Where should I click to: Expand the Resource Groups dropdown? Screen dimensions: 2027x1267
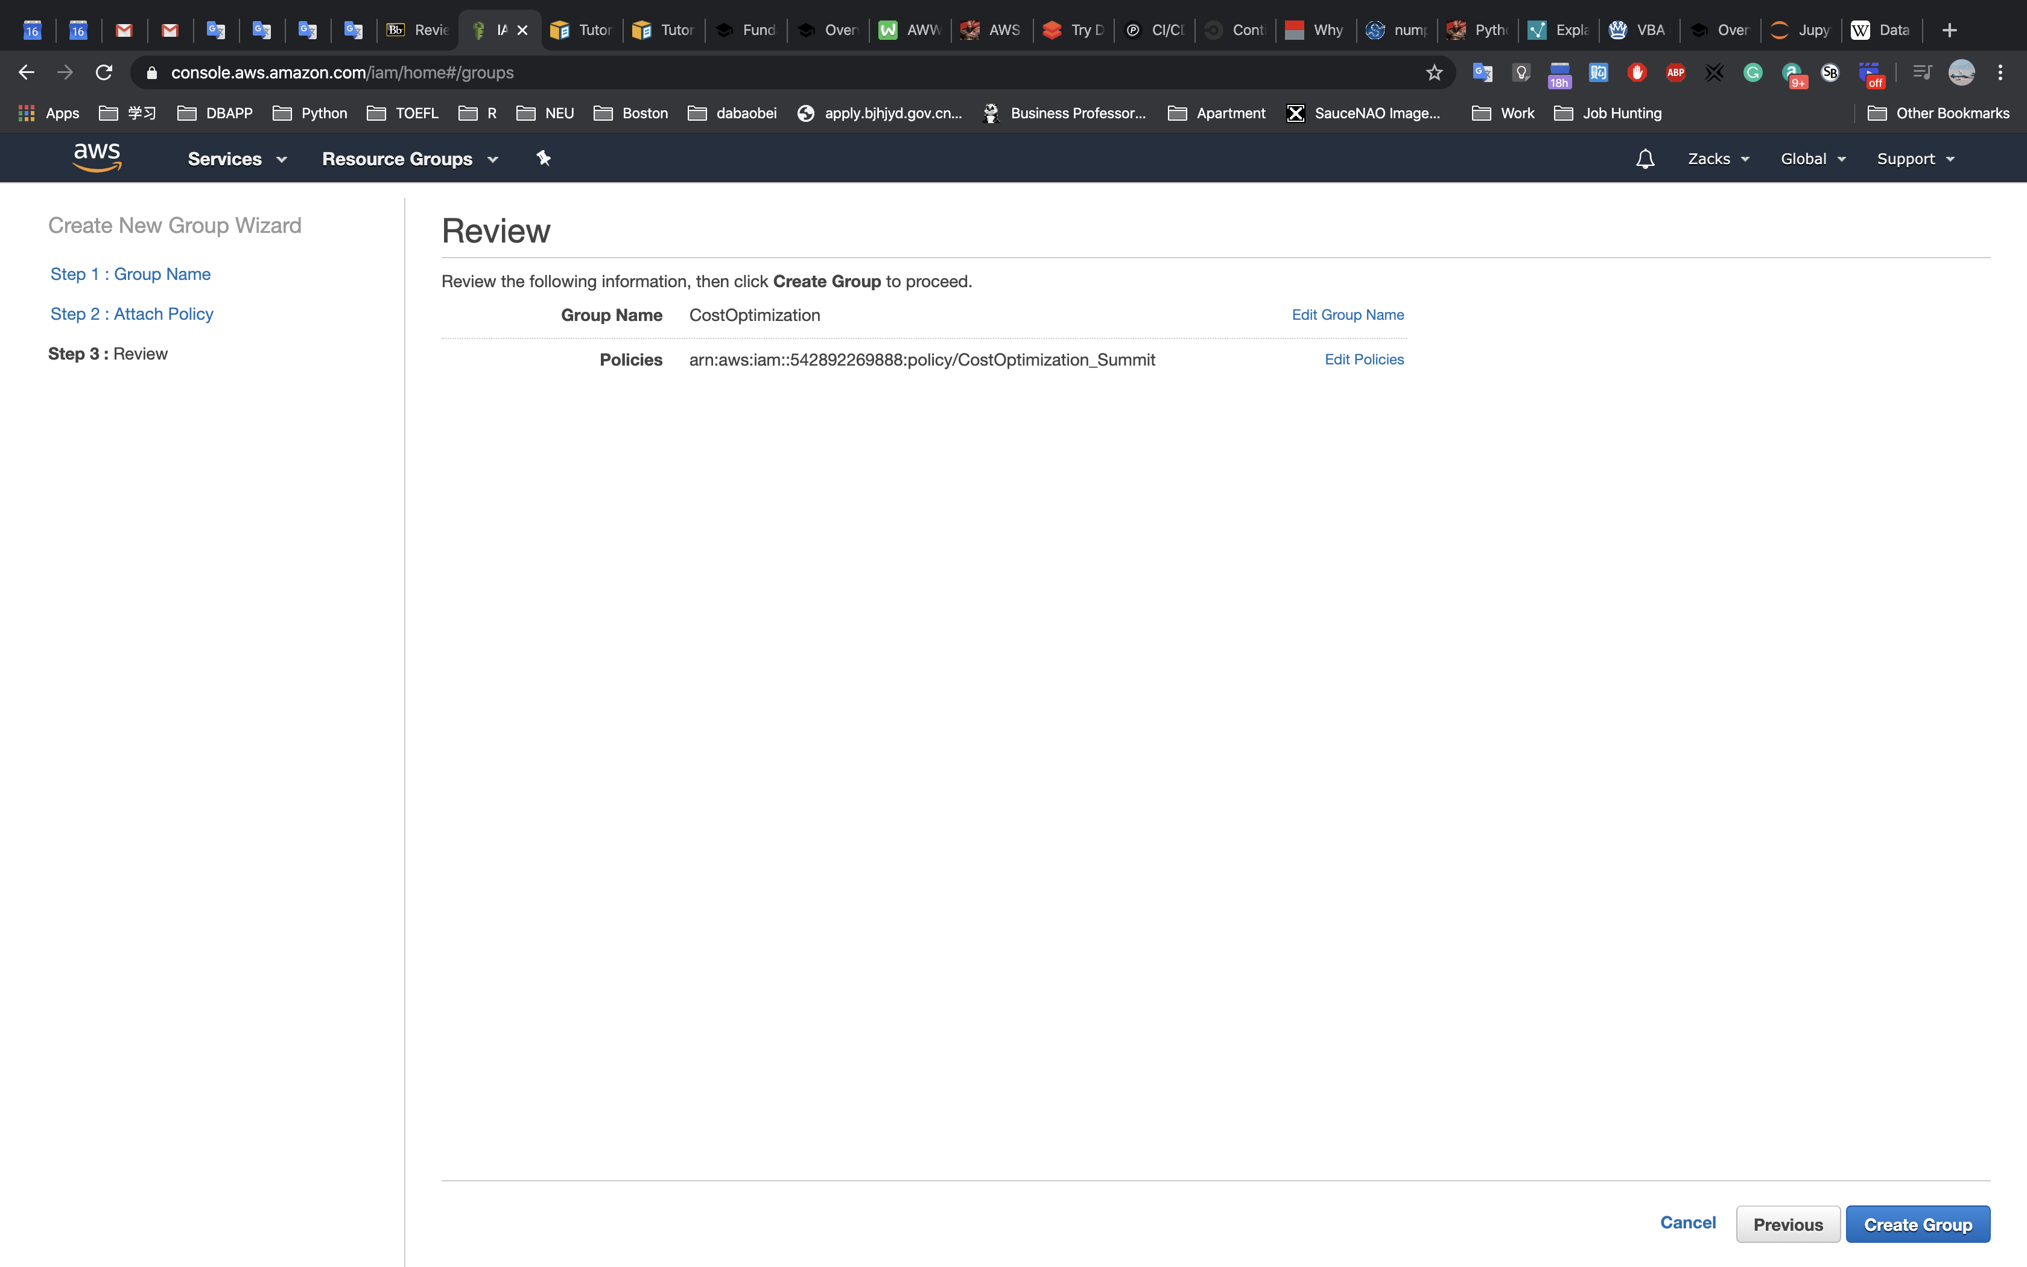(410, 159)
